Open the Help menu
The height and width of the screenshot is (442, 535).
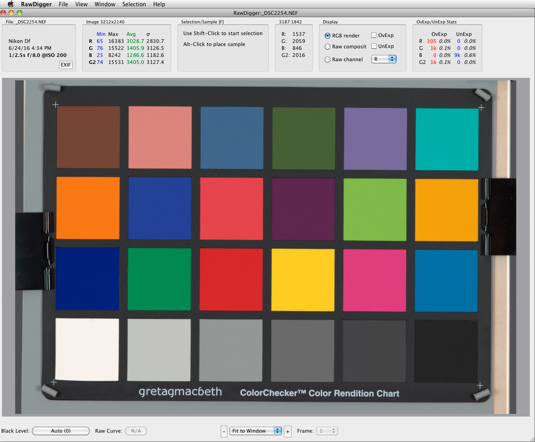pos(159,4)
